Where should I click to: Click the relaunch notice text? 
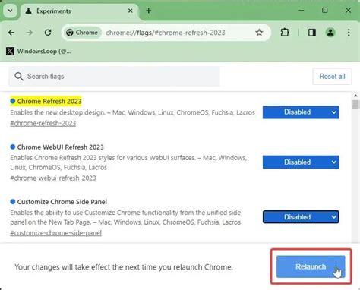(124, 267)
